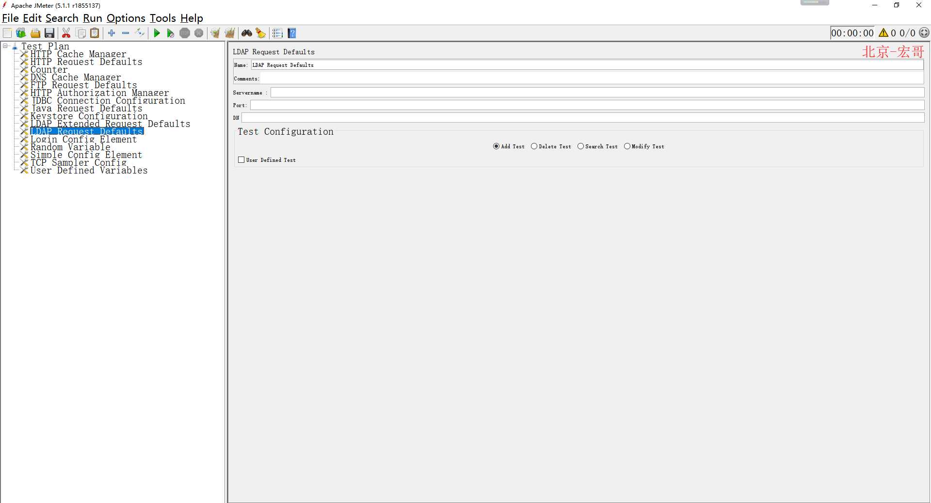
Task: Click the Open file folder icon
Action: pos(35,33)
